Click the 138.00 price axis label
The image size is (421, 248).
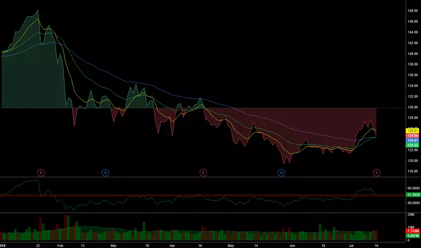point(413,64)
